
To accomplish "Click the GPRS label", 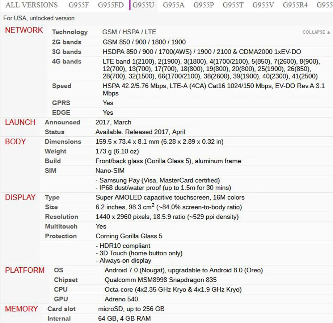I will (61, 103).
